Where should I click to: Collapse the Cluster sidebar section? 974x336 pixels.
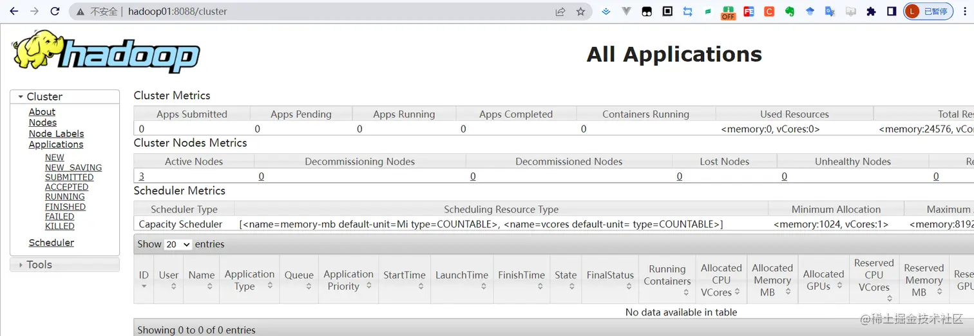tap(64, 97)
